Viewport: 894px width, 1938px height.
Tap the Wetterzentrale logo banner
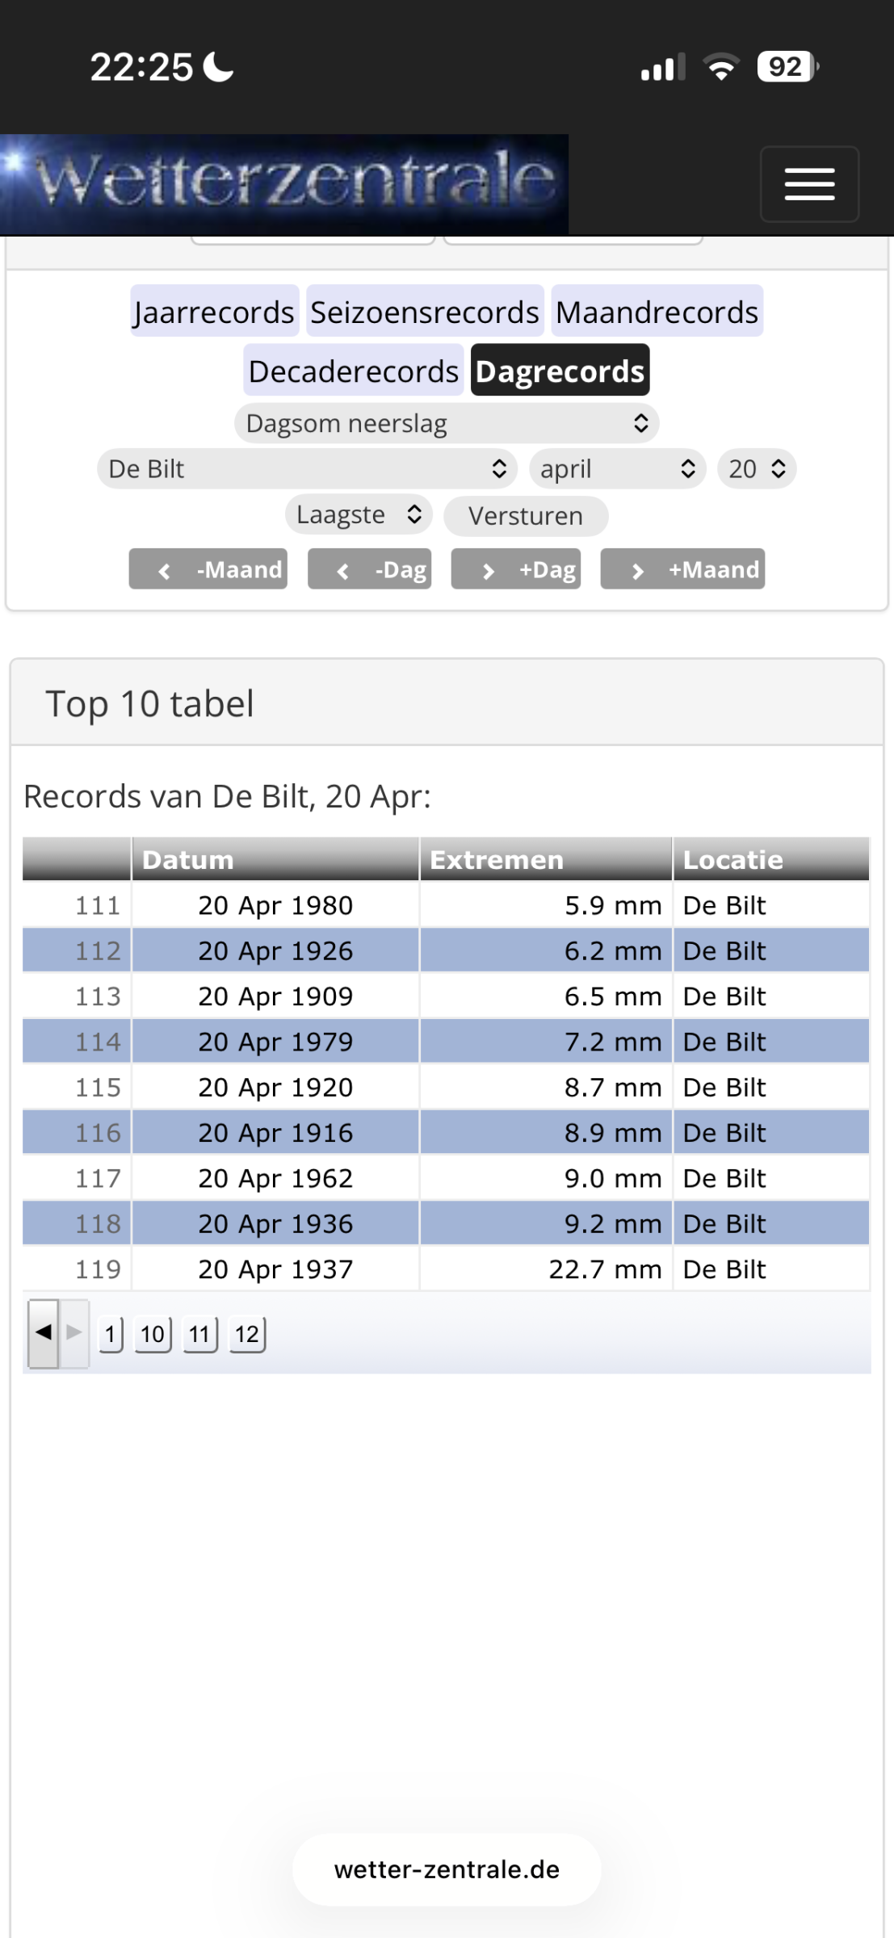click(x=284, y=184)
